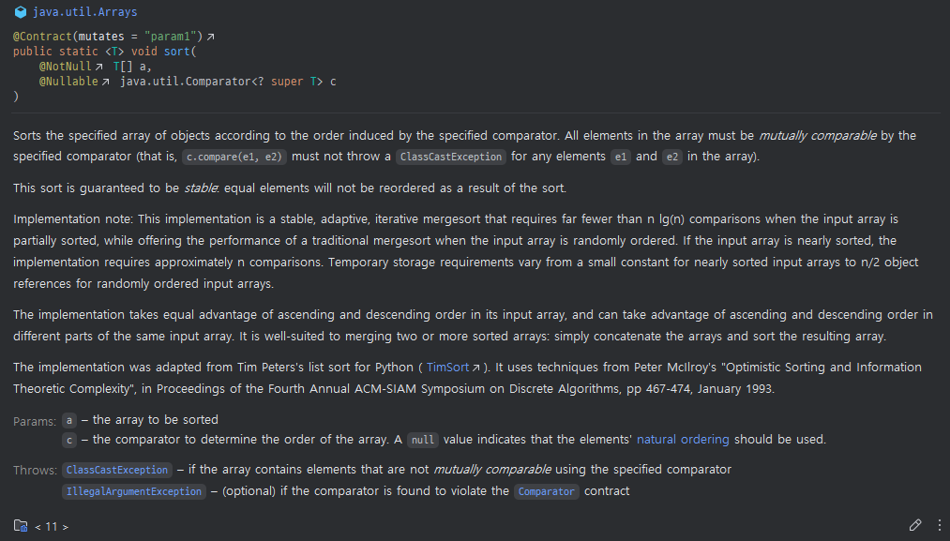Open the three-dot options menu
This screenshot has height=541, width=950.
[940, 525]
